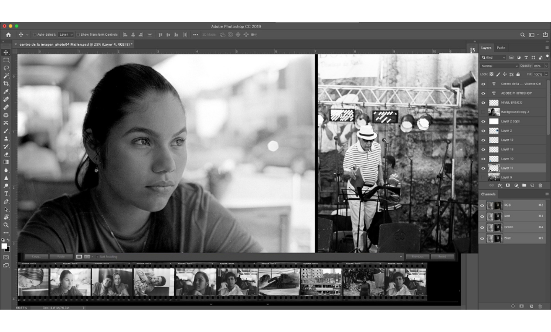Hide the NIVEL BÁSICO layer
Viewport: 551px width, 332px height.
[x=484, y=103]
